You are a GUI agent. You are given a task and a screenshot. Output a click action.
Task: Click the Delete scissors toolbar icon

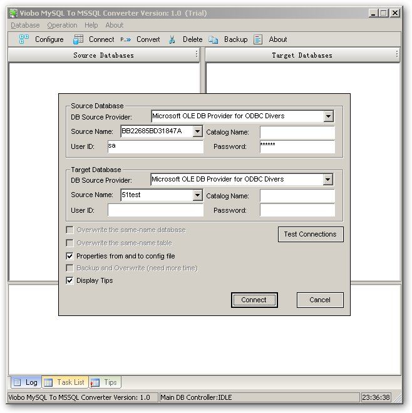pyautogui.click(x=172, y=39)
